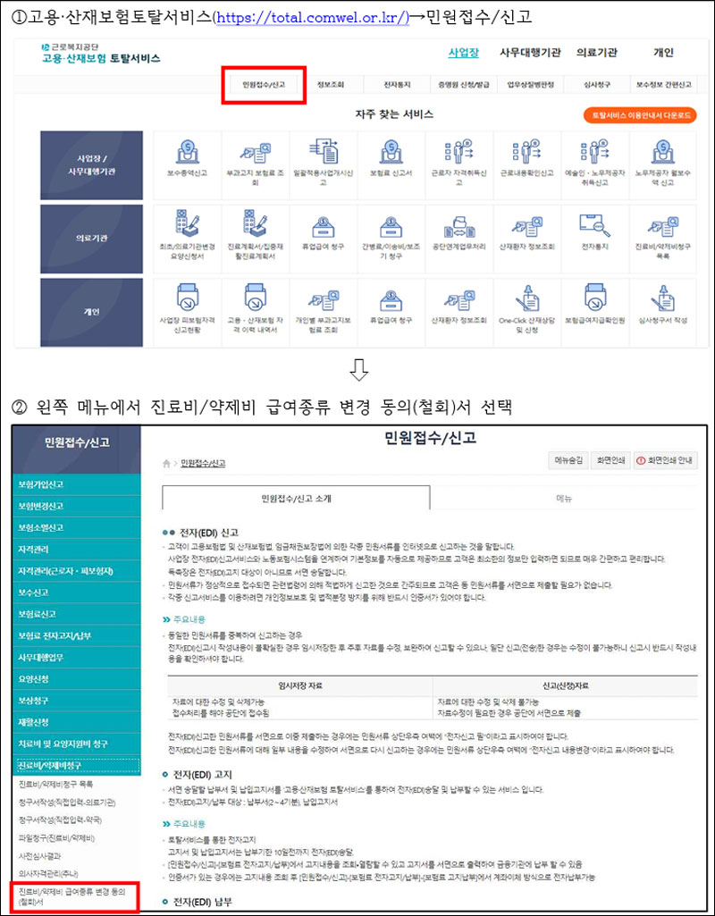Select 청구서작성(직접입력-약국) submenu item
715x916 pixels.
[x=60, y=820]
